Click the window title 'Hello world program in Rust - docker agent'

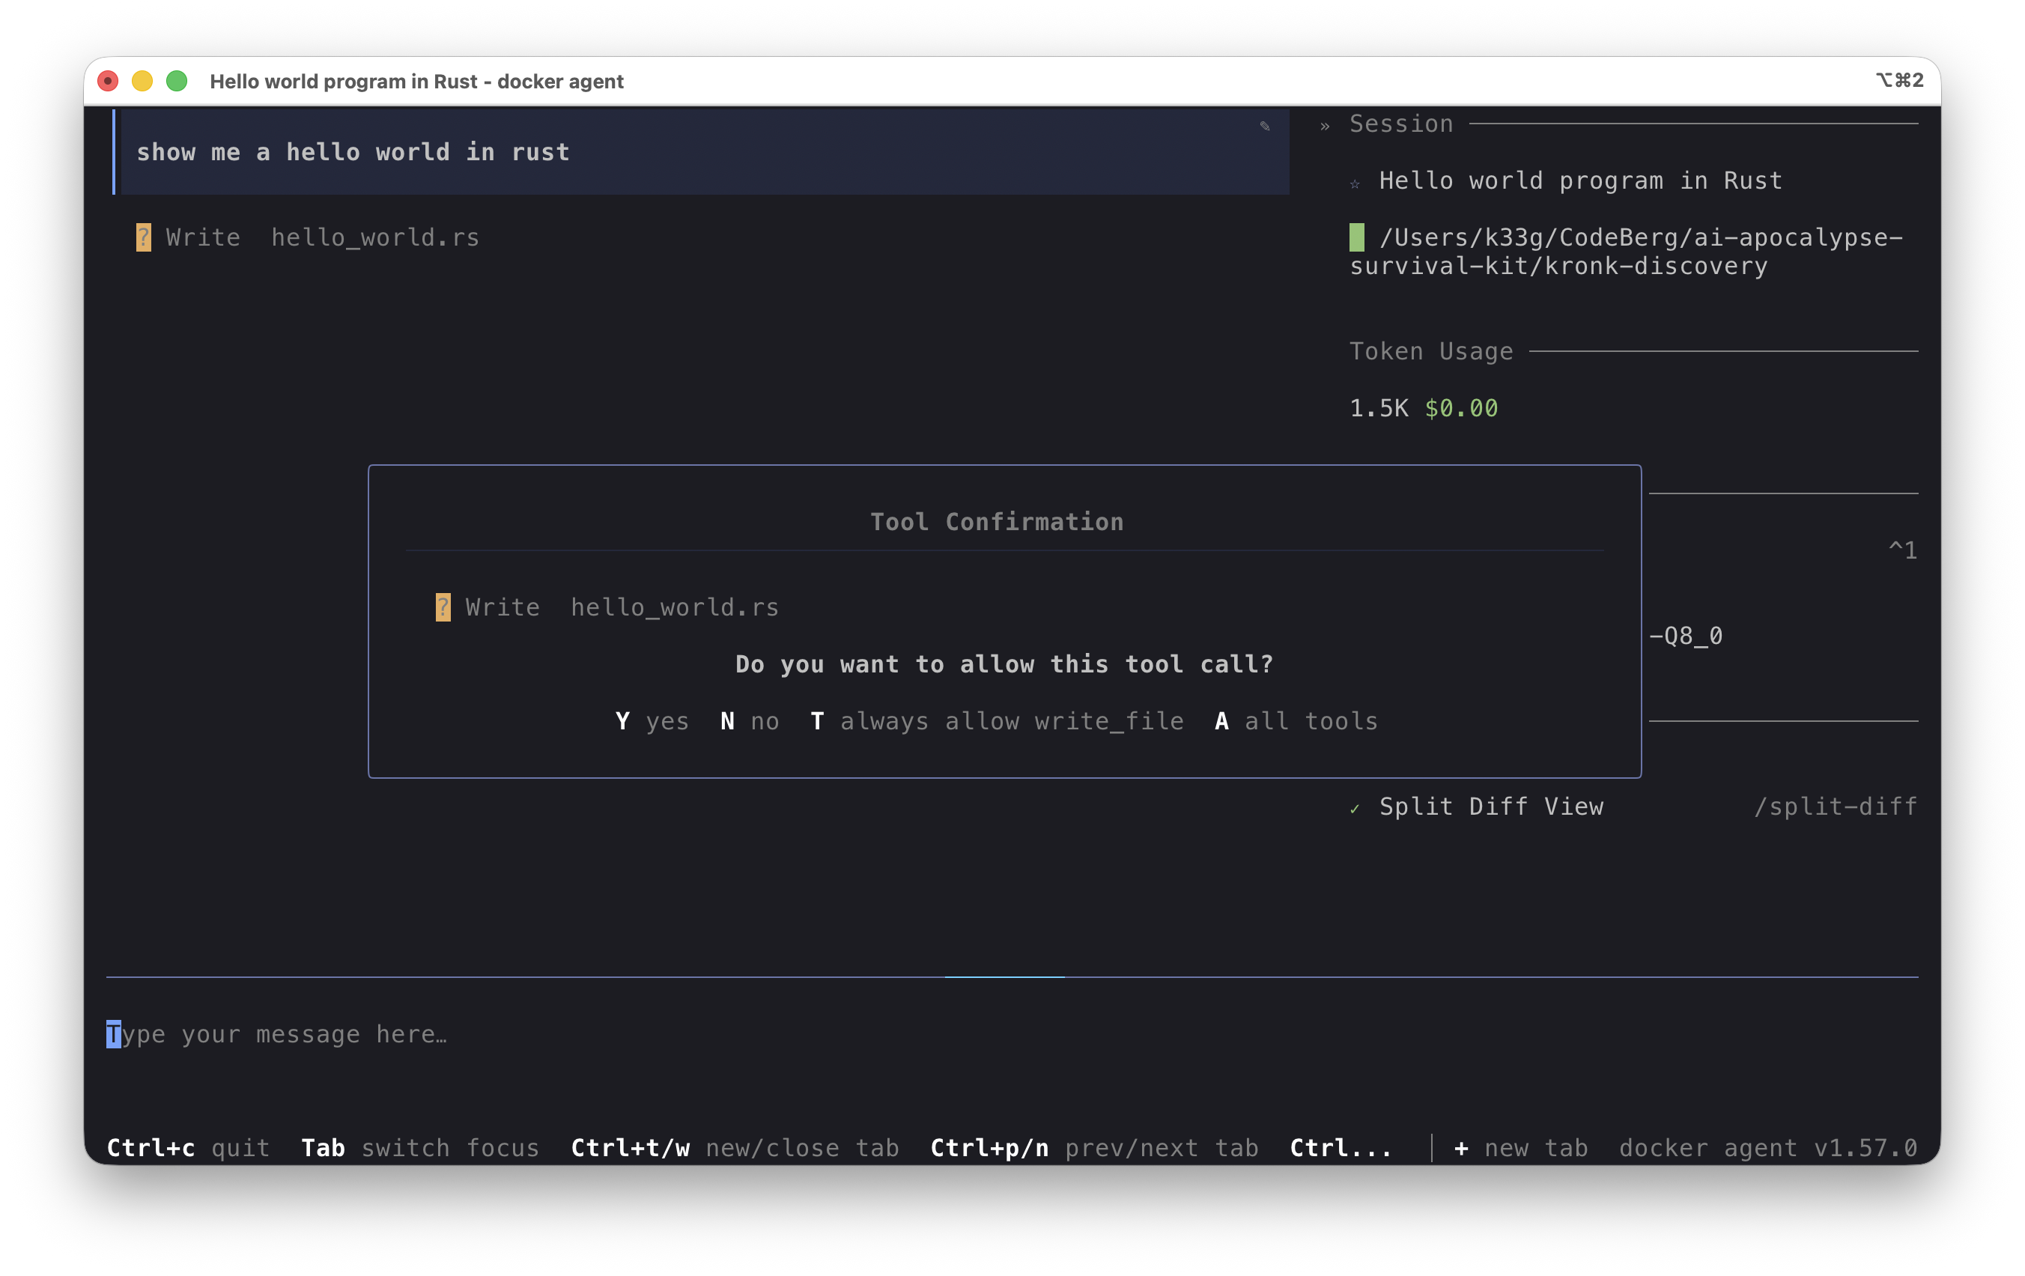pyautogui.click(x=416, y=82)
